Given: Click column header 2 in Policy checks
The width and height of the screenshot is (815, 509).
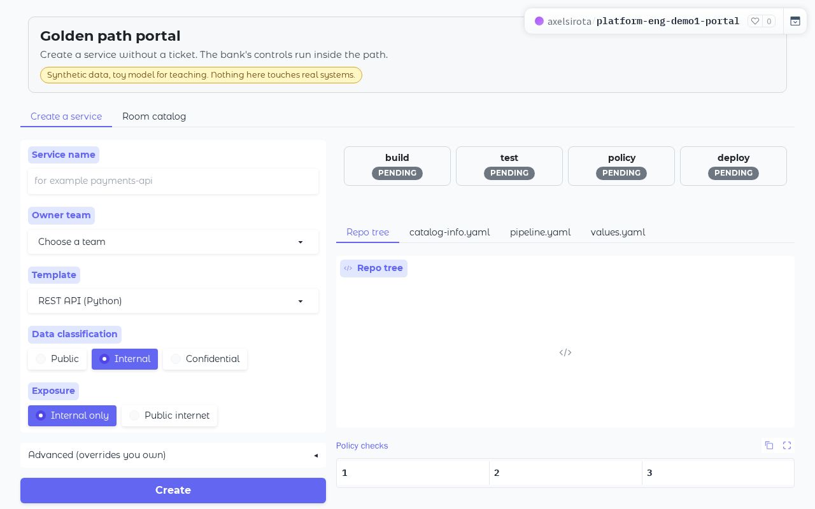Looking at the screenshot, I should [x=565, y=473].
